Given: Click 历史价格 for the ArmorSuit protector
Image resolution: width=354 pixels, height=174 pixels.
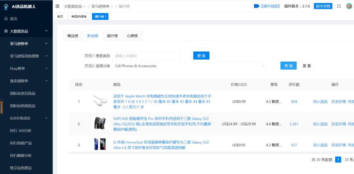Looking at the screenshot, I should 339,145.
